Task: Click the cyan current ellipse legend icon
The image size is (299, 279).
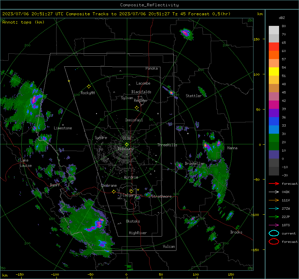Action: coord(274,233)
